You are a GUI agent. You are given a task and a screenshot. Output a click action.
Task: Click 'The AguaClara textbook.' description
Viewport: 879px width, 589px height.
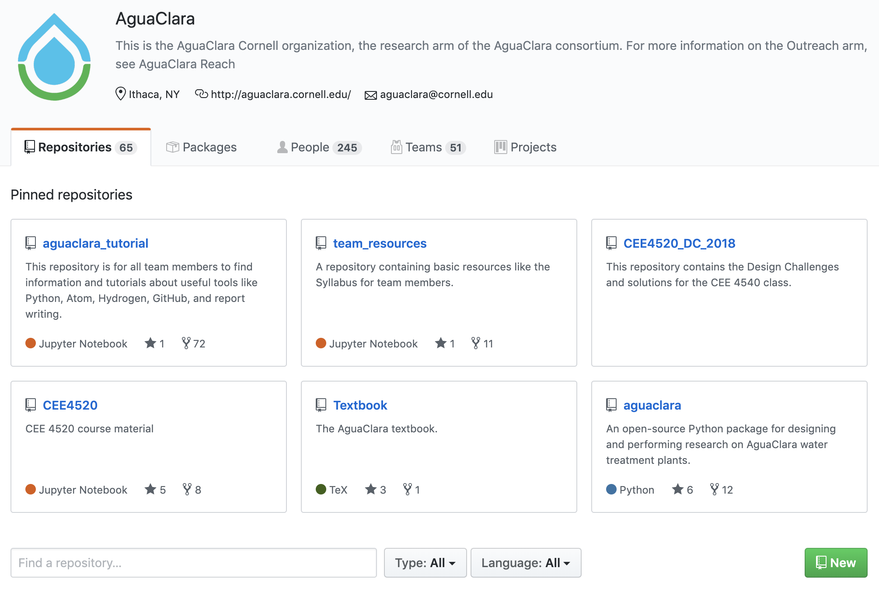click(377, 428)
